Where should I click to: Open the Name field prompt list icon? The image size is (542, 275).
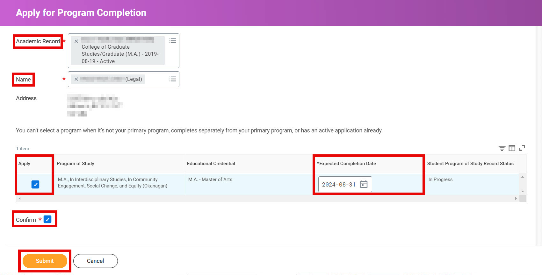tap(172, 79)
